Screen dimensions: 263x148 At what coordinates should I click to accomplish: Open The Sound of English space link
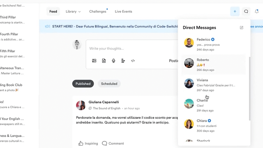[x=107, y=109]
